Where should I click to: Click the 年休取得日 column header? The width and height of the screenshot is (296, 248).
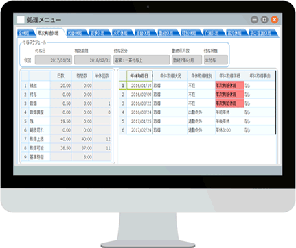pyautogui.click(x=139, y=76)
